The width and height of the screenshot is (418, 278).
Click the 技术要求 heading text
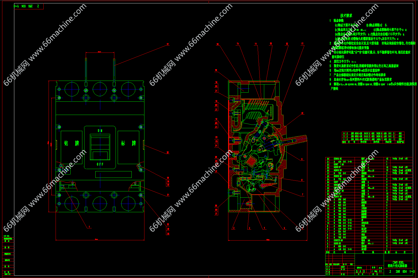click(x=346, y=16)
